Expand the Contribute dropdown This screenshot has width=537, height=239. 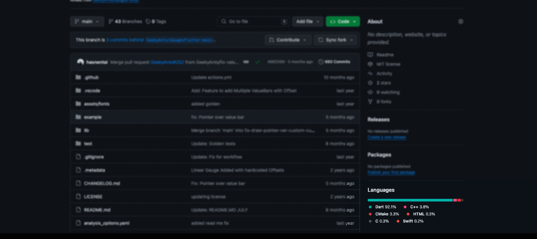(x=288, y=40)
